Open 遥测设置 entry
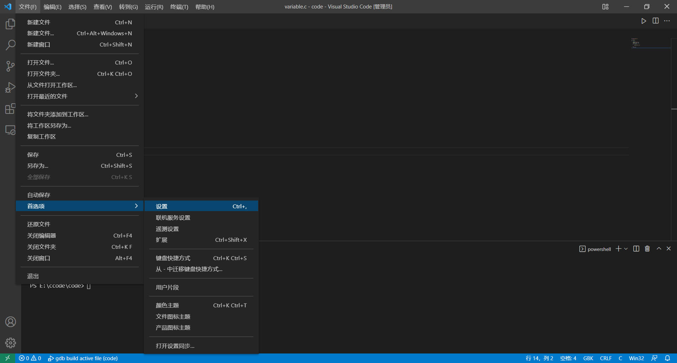Image resolution: width=677 pixels, height=363 pixels. [x=201, y=229]
